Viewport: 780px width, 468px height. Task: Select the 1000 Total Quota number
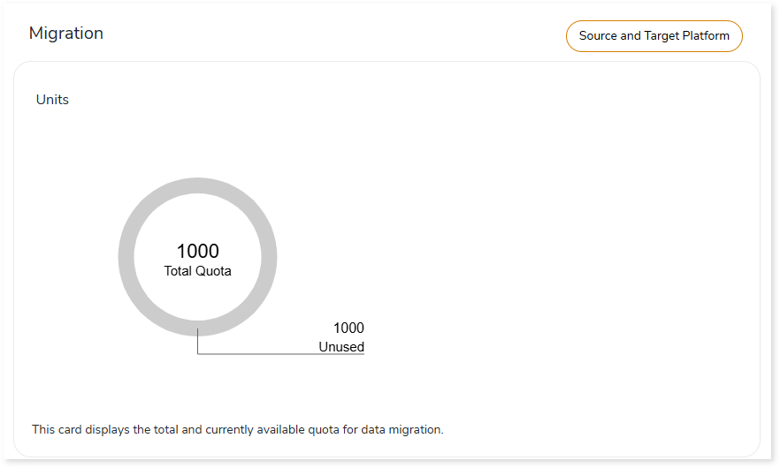(x=197, y=251)
